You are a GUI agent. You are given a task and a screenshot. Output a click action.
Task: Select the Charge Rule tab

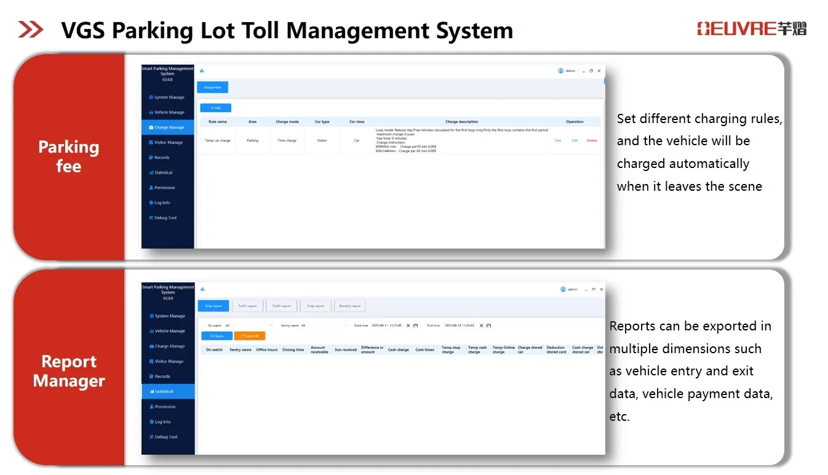pyautogui.click(x=212, y=88)
